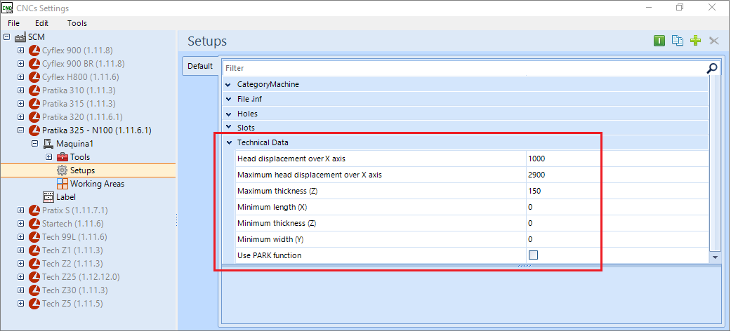Collapse the SCM root node
731x336 pixels.
(6, 36)
